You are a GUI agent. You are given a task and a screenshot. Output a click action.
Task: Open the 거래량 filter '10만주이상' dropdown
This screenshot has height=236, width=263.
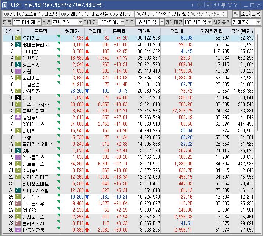click(x=122, y=22)
